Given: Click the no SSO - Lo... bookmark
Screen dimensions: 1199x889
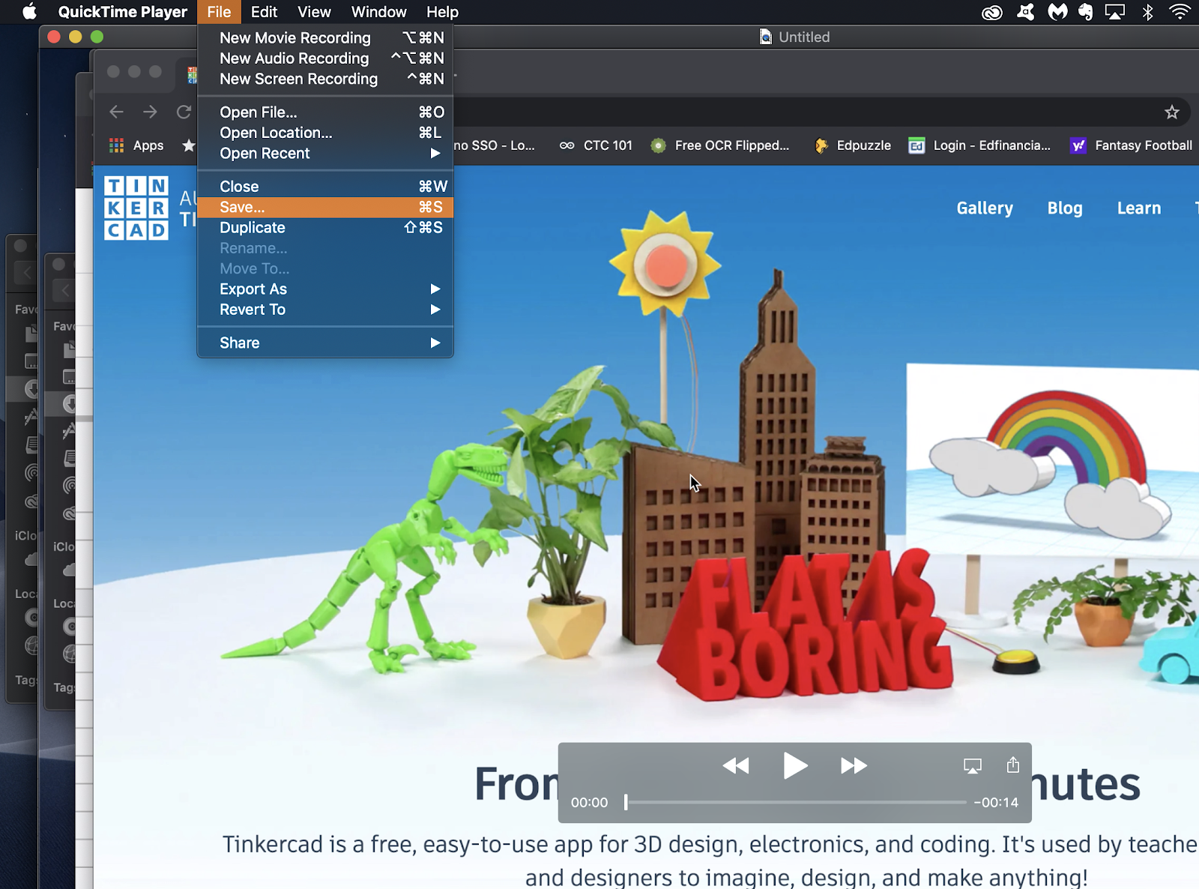Looking at the screenshot, I should [495, 145].
